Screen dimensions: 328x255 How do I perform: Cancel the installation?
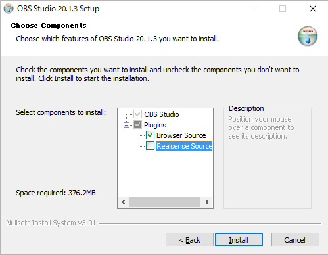295,240
